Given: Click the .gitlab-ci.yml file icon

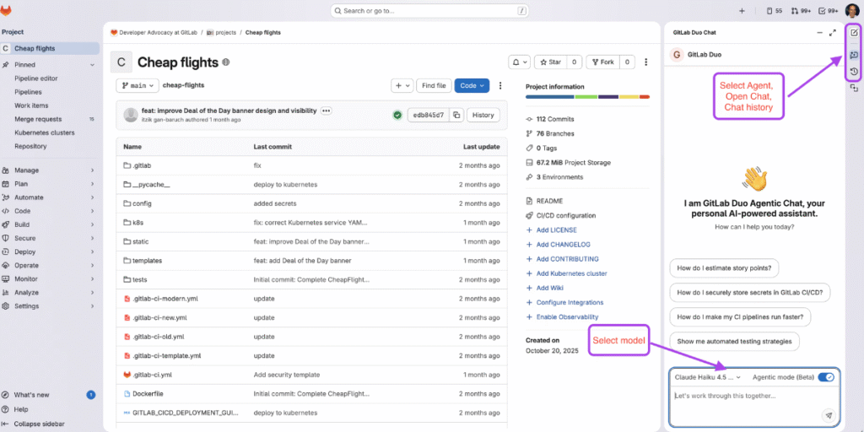Looking at the screenshot, I should pos(127,375).
